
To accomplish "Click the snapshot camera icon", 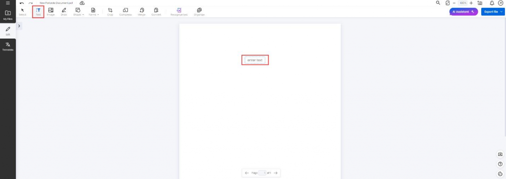I will pos(480,3).
